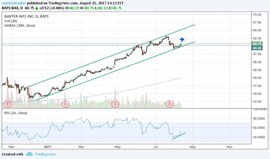Select the RSI (14, close) indicator label
Screen dimensions: 270x159
[x=16, y=113]
